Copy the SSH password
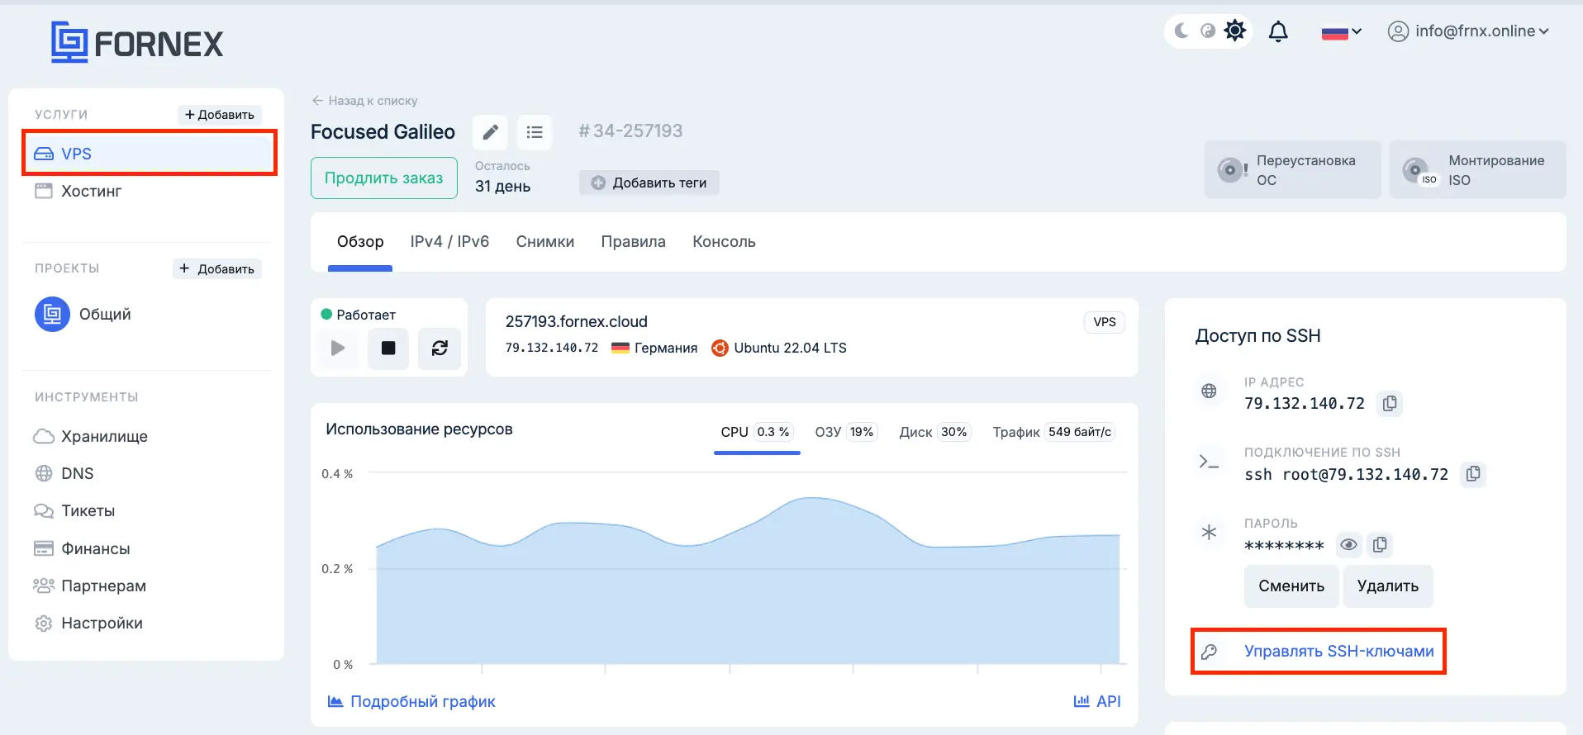This screenshot has width=1583, height=735. click(x=1380, y=544)
